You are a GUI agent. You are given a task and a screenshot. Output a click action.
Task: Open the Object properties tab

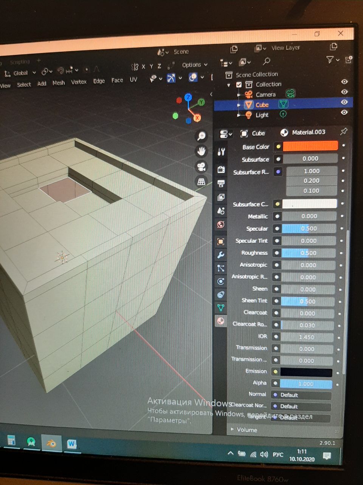pos(221,241)
